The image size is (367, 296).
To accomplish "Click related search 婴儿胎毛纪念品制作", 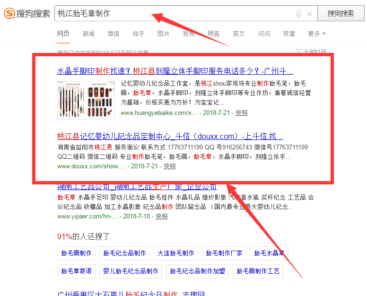I will tap(131, 271).
